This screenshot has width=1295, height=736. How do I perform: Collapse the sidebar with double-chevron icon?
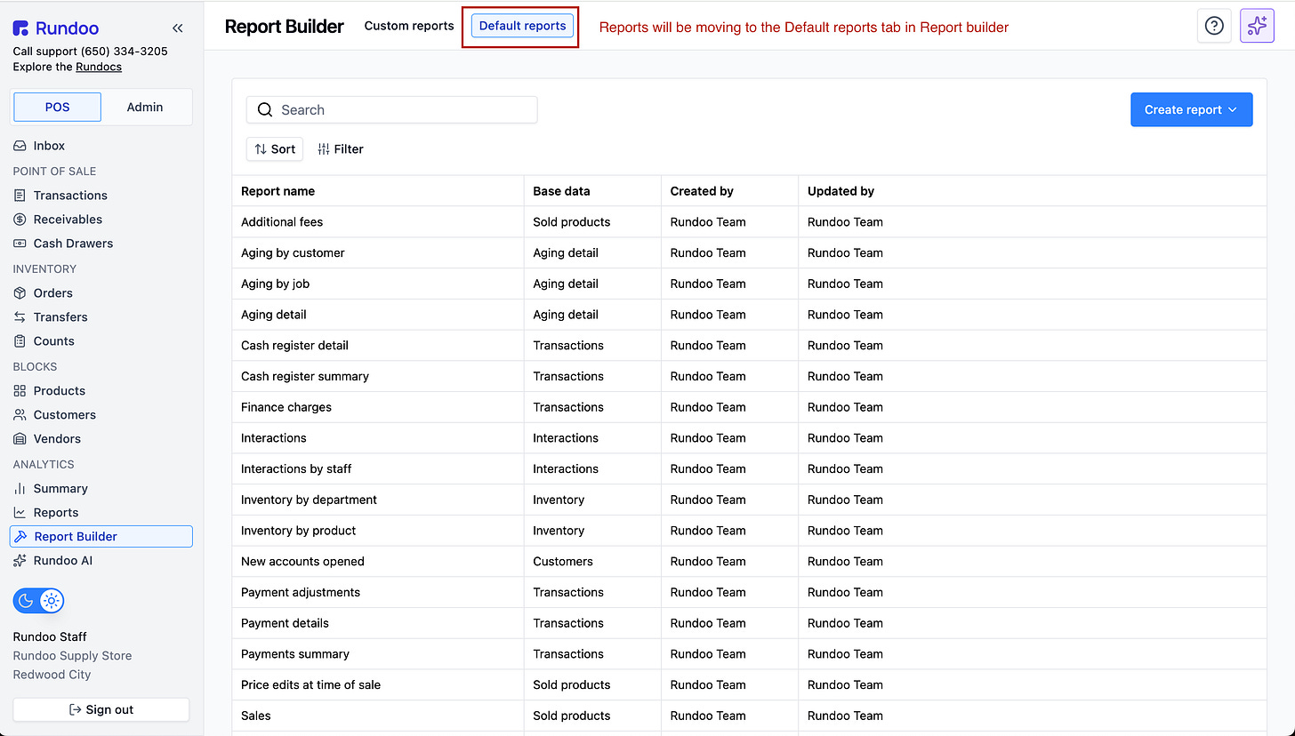tap(178, 28)
